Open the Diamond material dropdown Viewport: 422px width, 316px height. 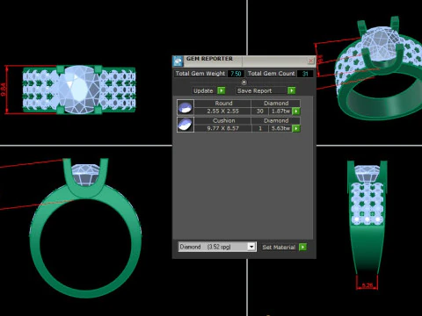point(217,247)
